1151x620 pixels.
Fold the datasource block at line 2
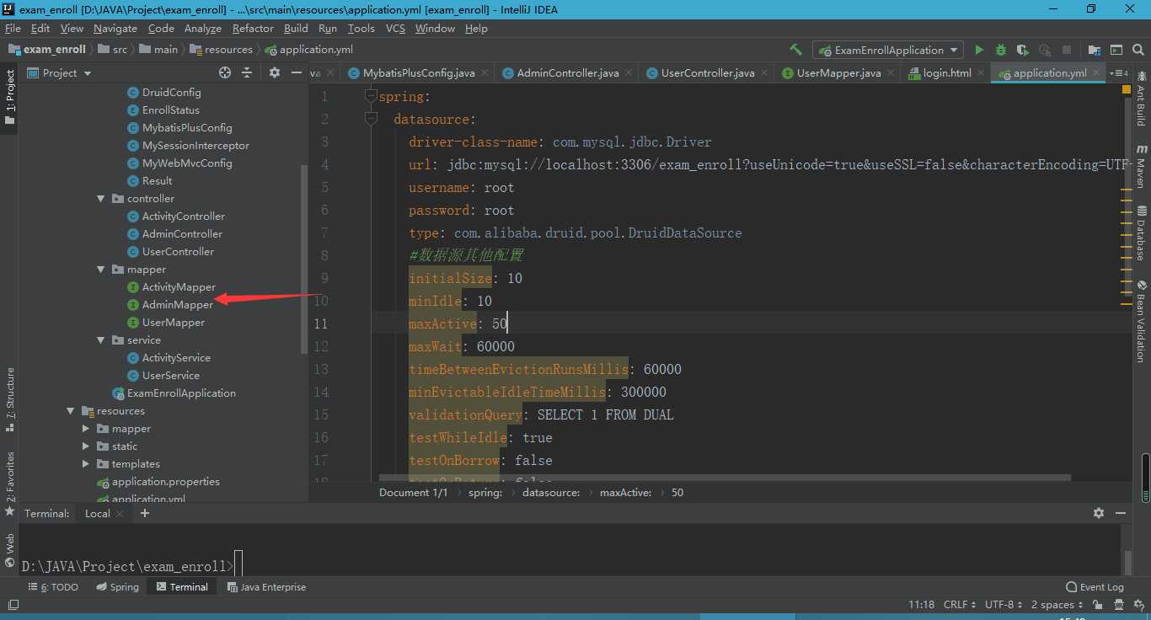(x=371, y=119)
